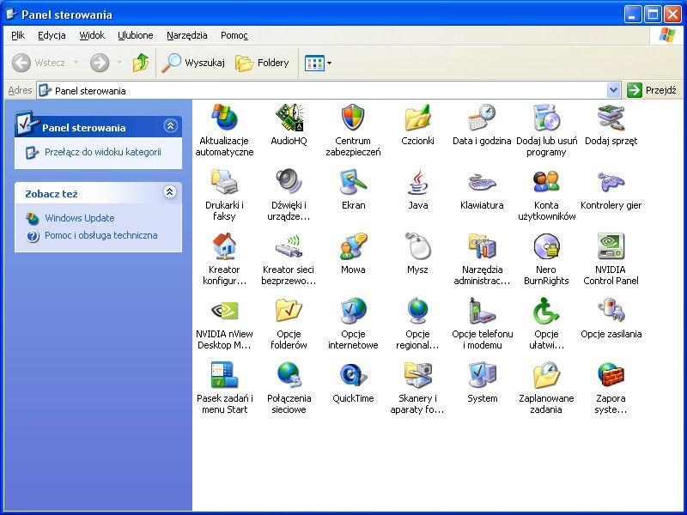Open the Java control panel icon
This screenshot has height=515, width=687.
tap(417, 189)
